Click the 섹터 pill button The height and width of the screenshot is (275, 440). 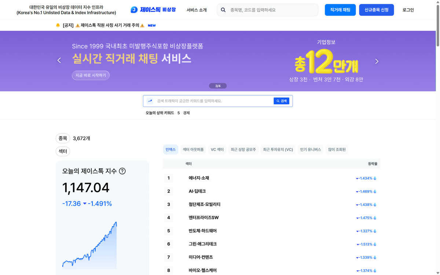[x=63, y=151]
